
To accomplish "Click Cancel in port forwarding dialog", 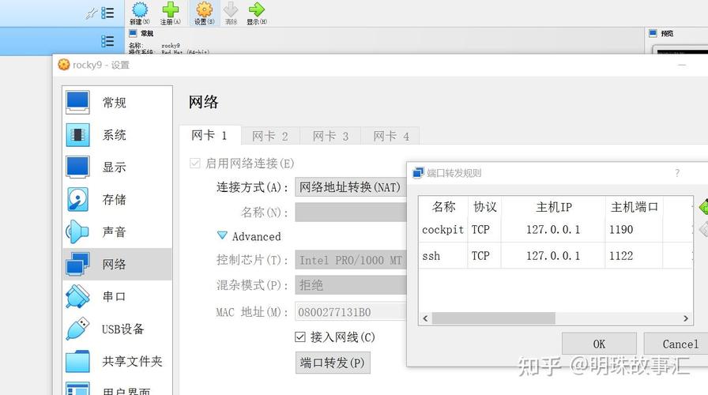I will (x=677, y=344).
